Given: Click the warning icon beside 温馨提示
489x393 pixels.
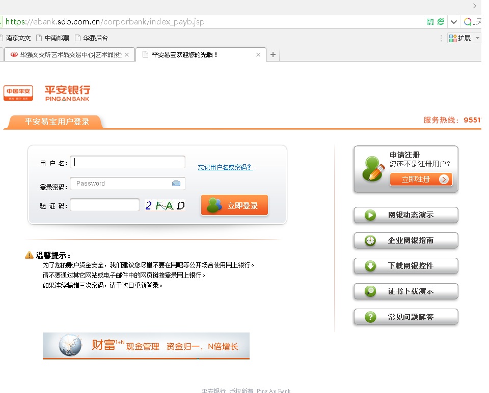Looking at the screenshot, I should [x=29, y=255].
